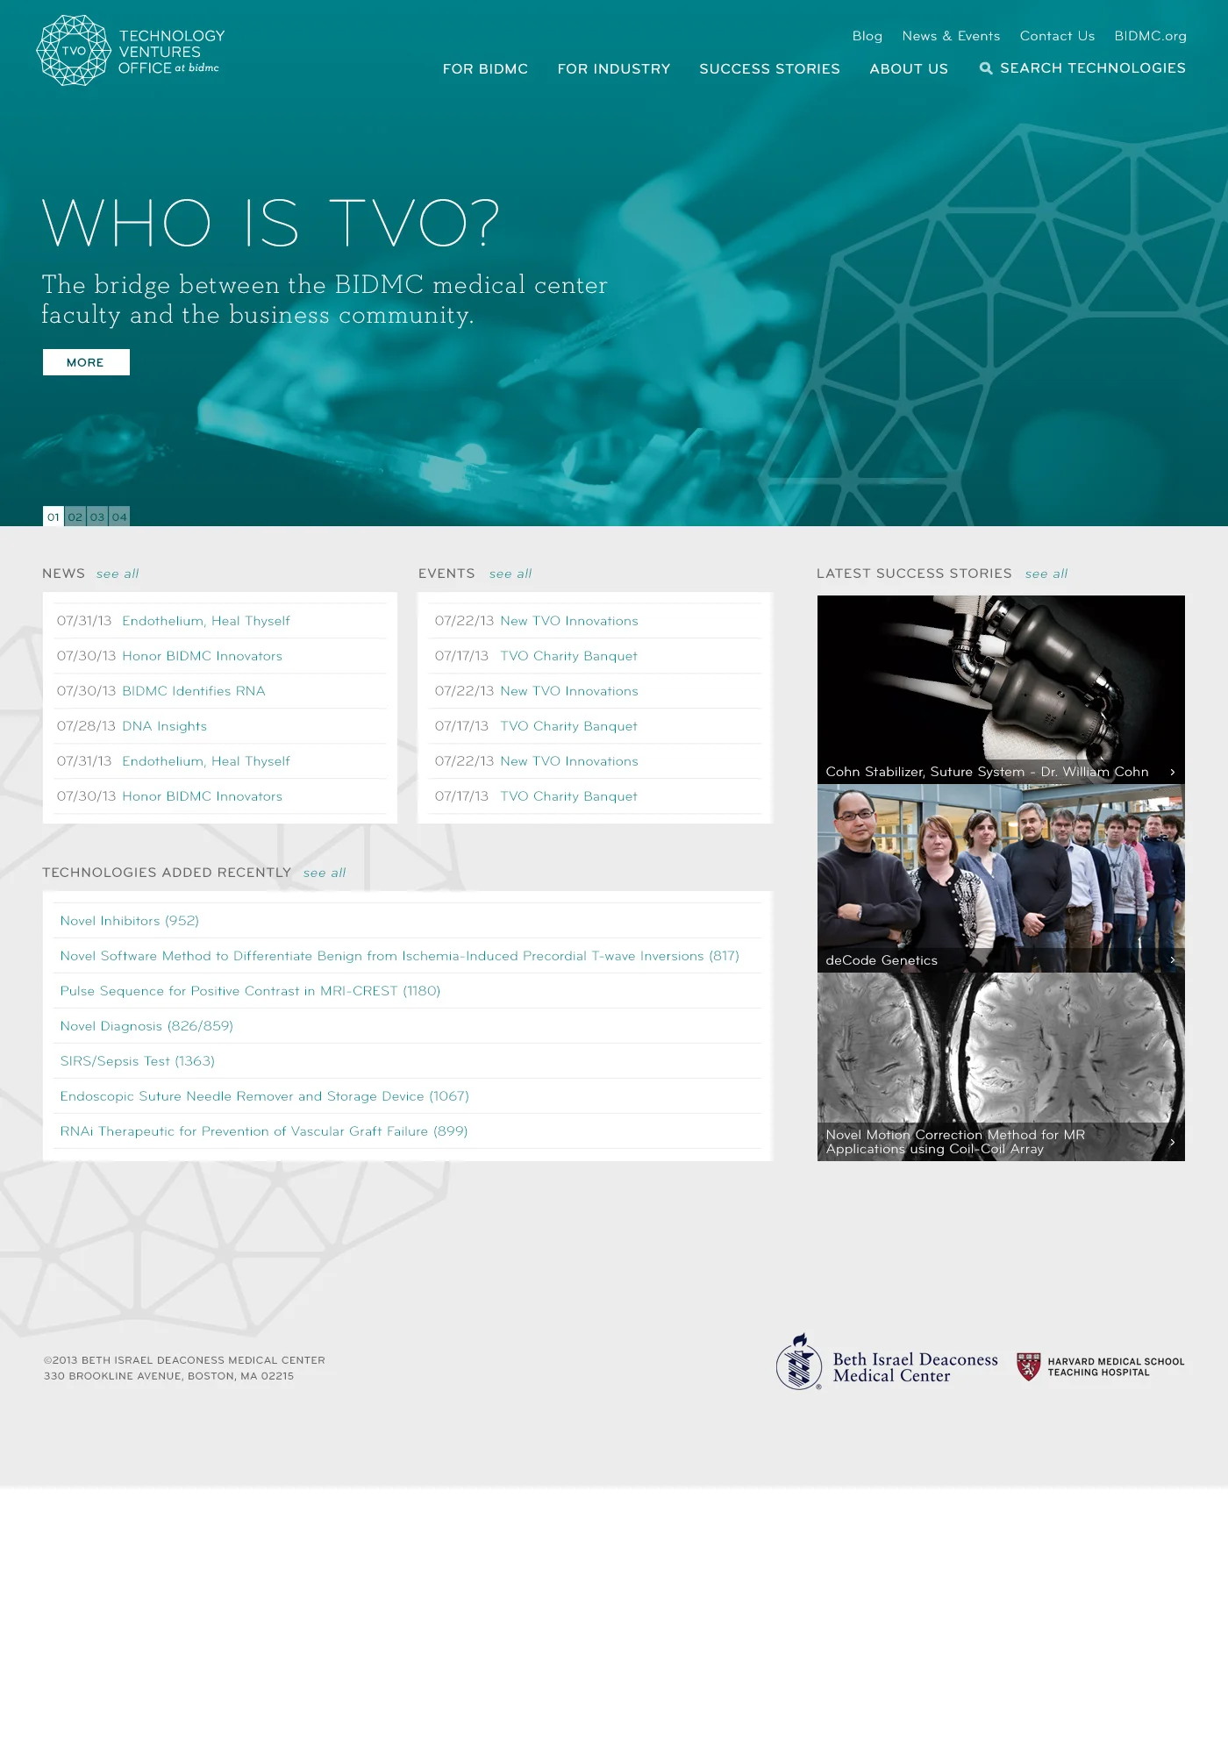Open the About Us menu item
This screenshot has height=1754, width=1228.
coord(909,68)
